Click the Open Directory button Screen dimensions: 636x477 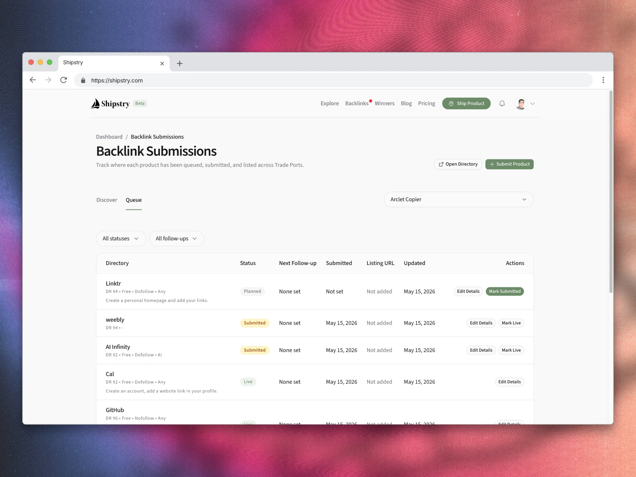pyautogui.click(x=458, y=164)
